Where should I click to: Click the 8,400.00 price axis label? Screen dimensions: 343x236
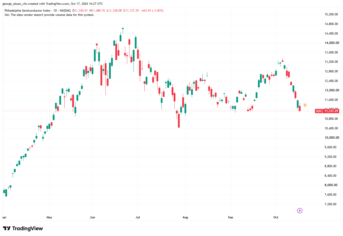pos(330,176)
